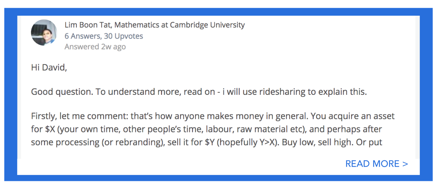This screenshot has width=437, height=186.
Task: Click the word rebranding in the last line
Action: (x=139, y=142)
